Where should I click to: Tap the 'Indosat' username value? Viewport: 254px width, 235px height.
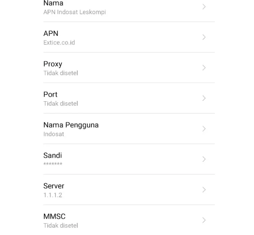pos(54,134)
